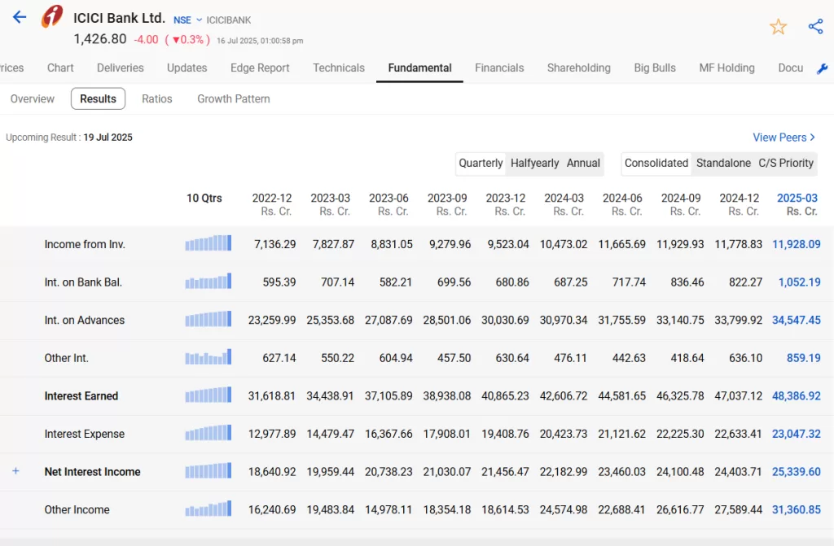The width and height of the screenshot is (834, 546).
Task: Click the 2025-03 column header
Action: point(797,205)
